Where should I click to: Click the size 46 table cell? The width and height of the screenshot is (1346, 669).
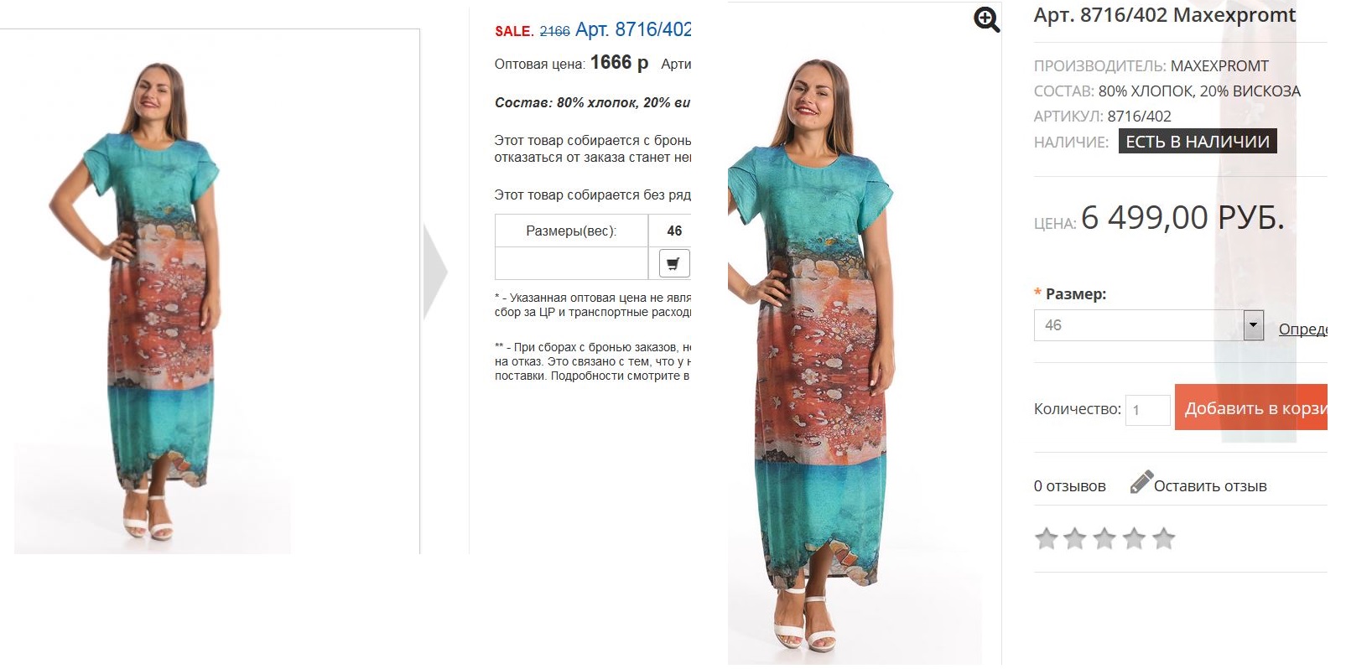674,231
